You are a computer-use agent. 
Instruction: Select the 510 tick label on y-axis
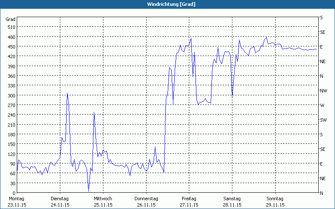[10, 27]
